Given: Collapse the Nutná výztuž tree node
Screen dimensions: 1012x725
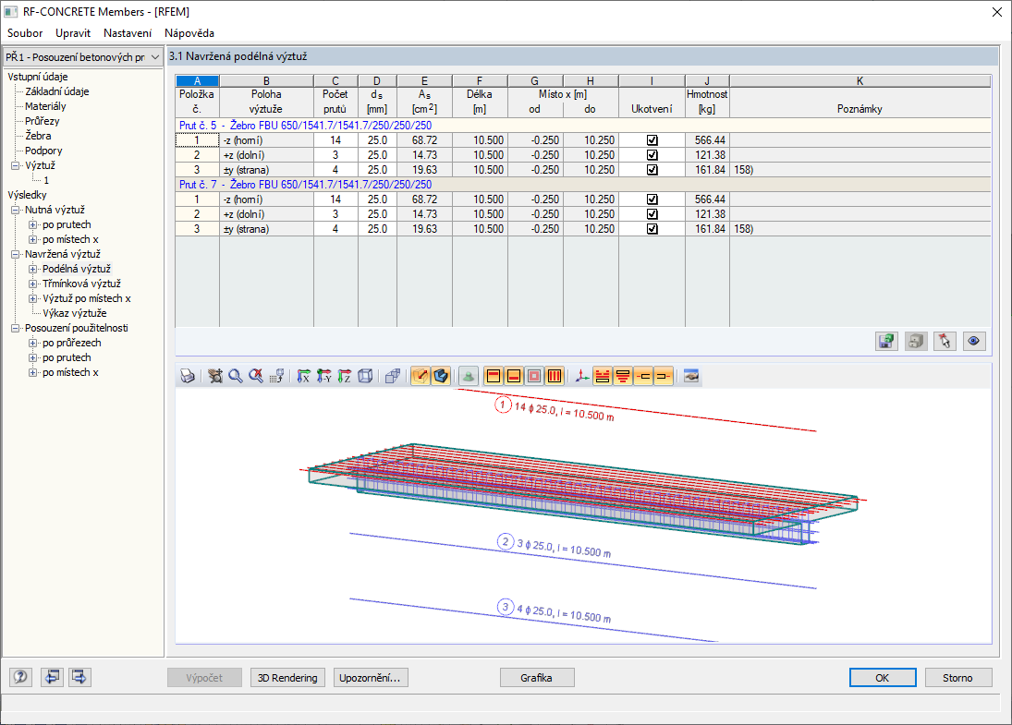Looking at the screenshot, I should 16,210.
